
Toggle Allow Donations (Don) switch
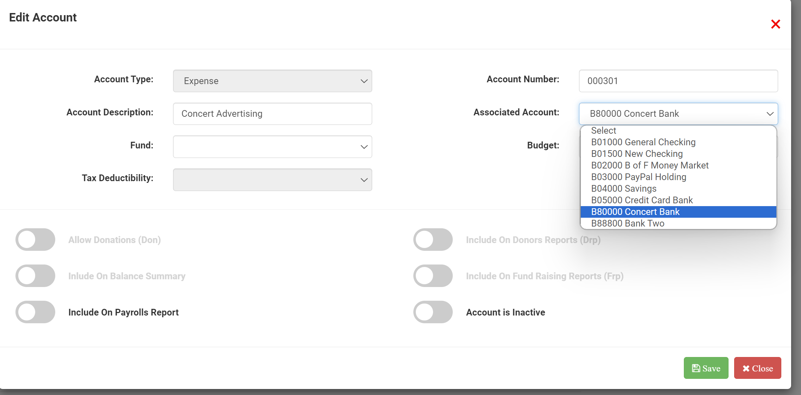pos(35,240)
